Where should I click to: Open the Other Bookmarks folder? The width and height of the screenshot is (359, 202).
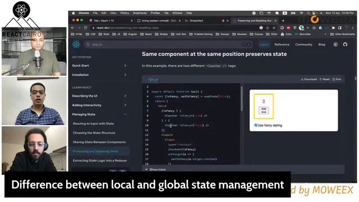pos(343,34)
